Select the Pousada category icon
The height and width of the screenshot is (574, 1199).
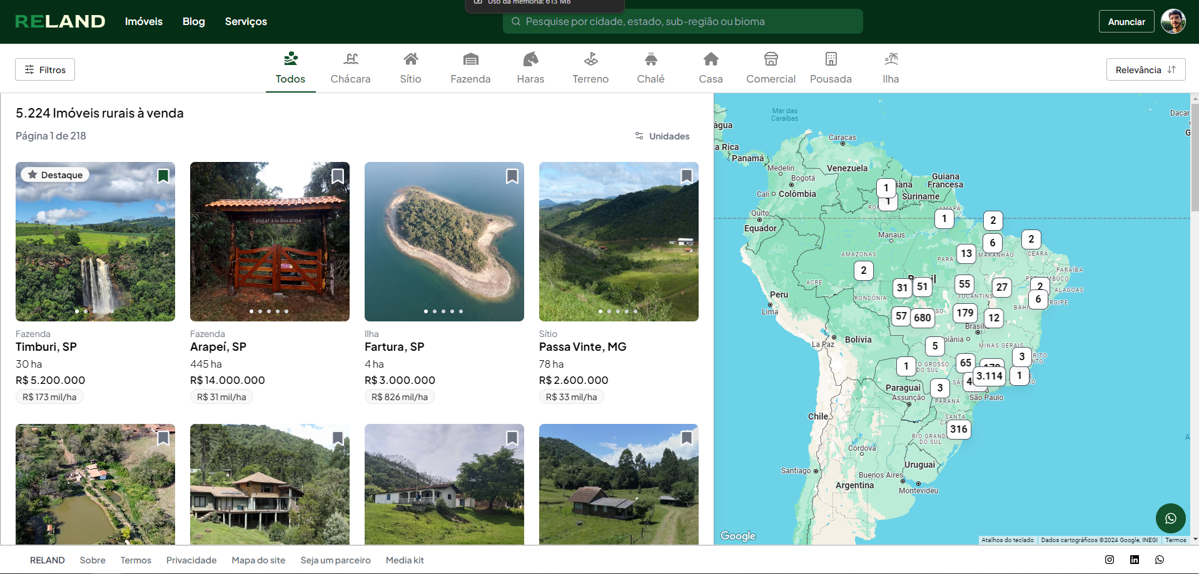831,59
